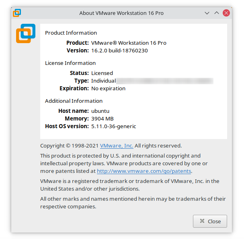
Task: Click the Close button
Action: point(210,221)
